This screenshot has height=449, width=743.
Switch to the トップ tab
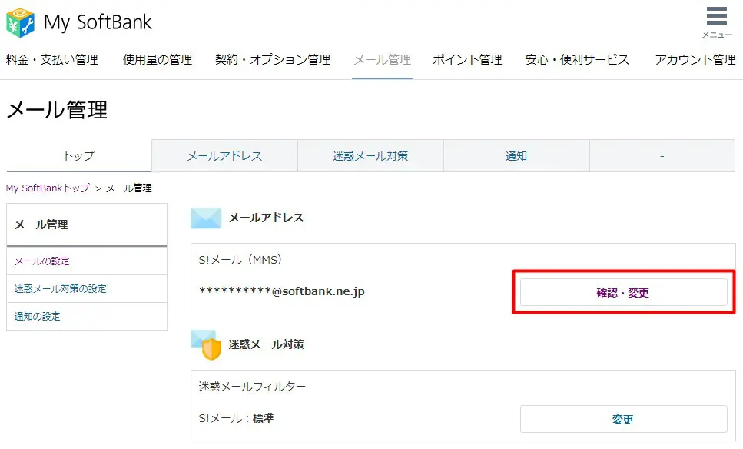click(x=78, y=156)
